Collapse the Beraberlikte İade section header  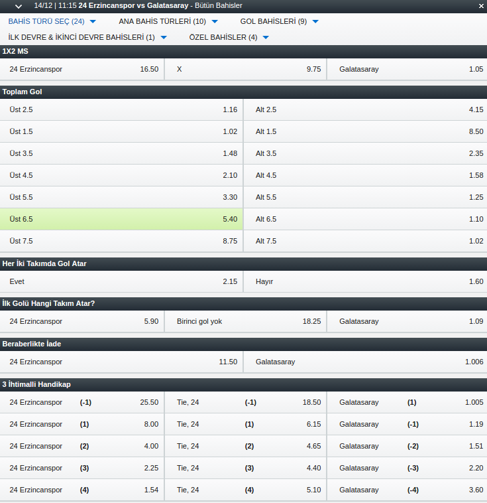tap(244, 344)
